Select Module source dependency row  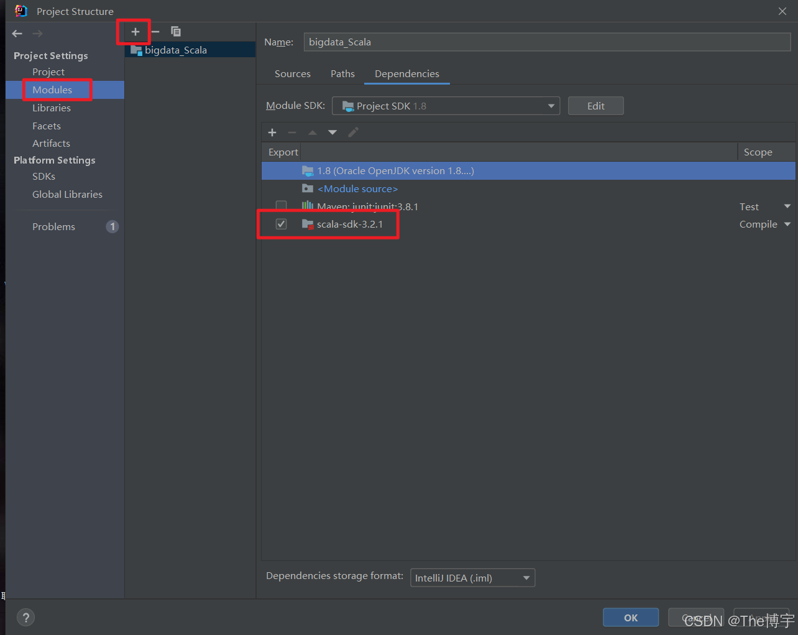(x=528, y=188)
